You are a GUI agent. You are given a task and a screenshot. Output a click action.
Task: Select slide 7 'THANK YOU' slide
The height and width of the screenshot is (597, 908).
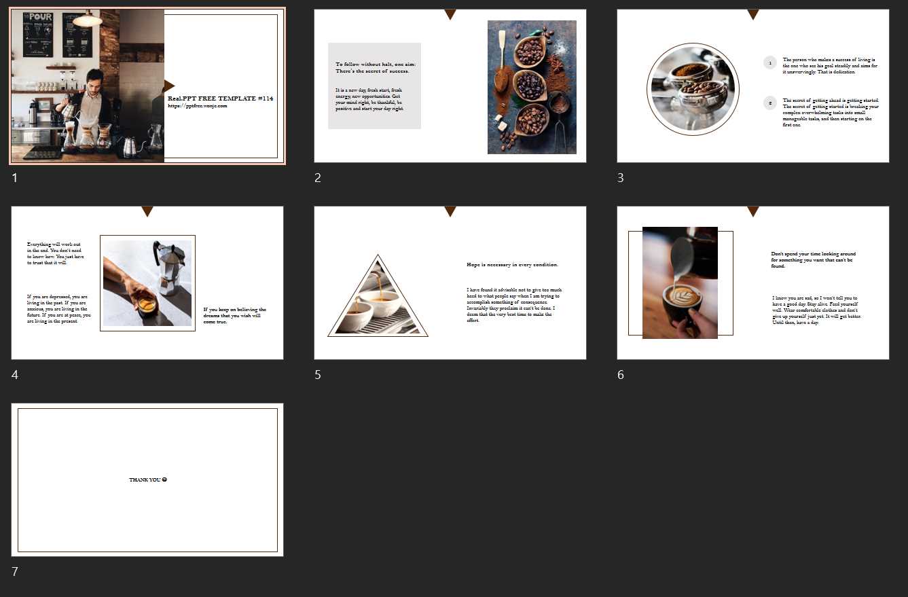click(147, 480)
